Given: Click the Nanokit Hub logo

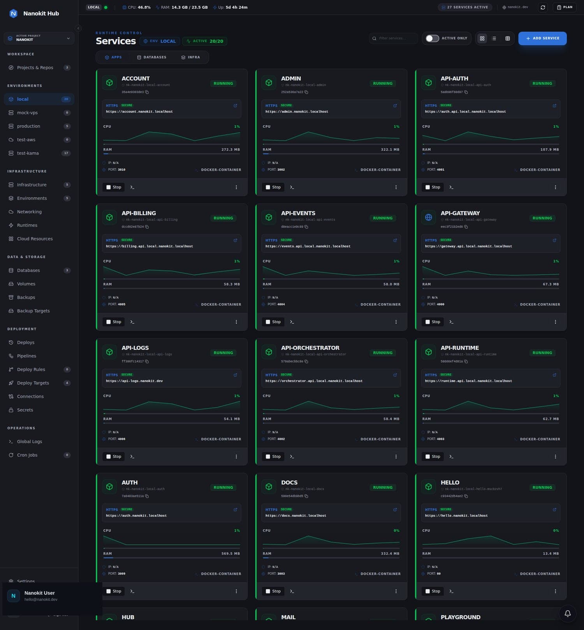Looking at the screenshot, I should (13, 14).
